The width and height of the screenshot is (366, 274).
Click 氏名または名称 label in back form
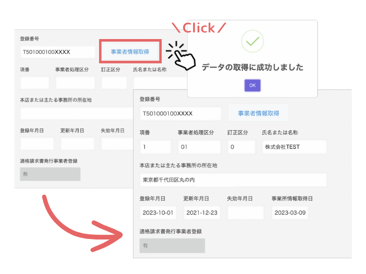point(149,70)
